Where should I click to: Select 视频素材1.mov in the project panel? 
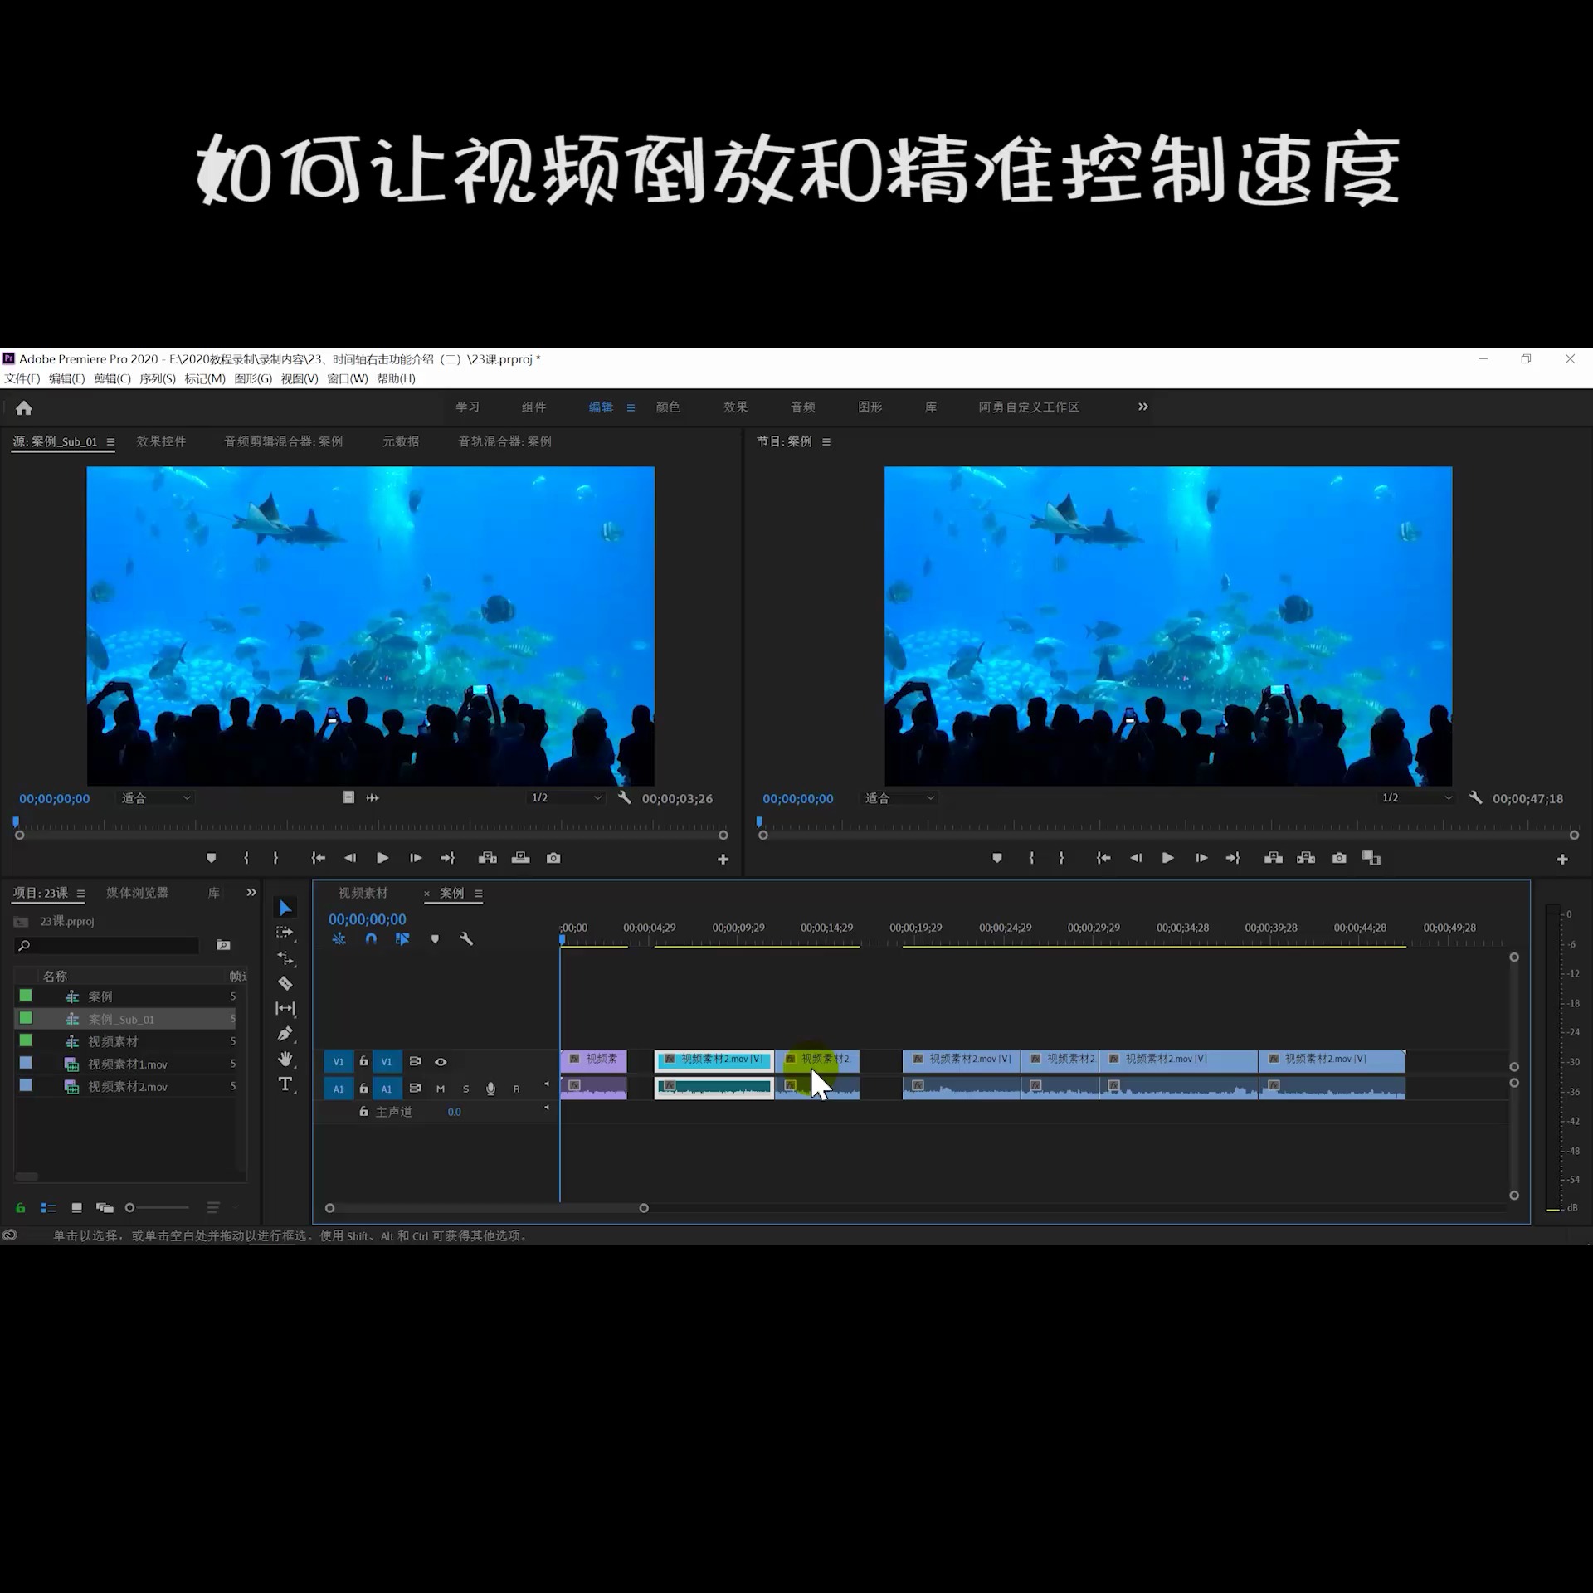[x=128, y=1064]
